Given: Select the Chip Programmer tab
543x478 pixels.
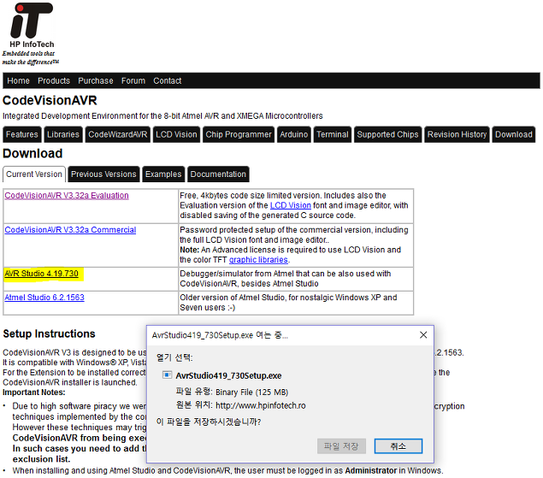Looking at the screenshot, I should tap(239, 134).
